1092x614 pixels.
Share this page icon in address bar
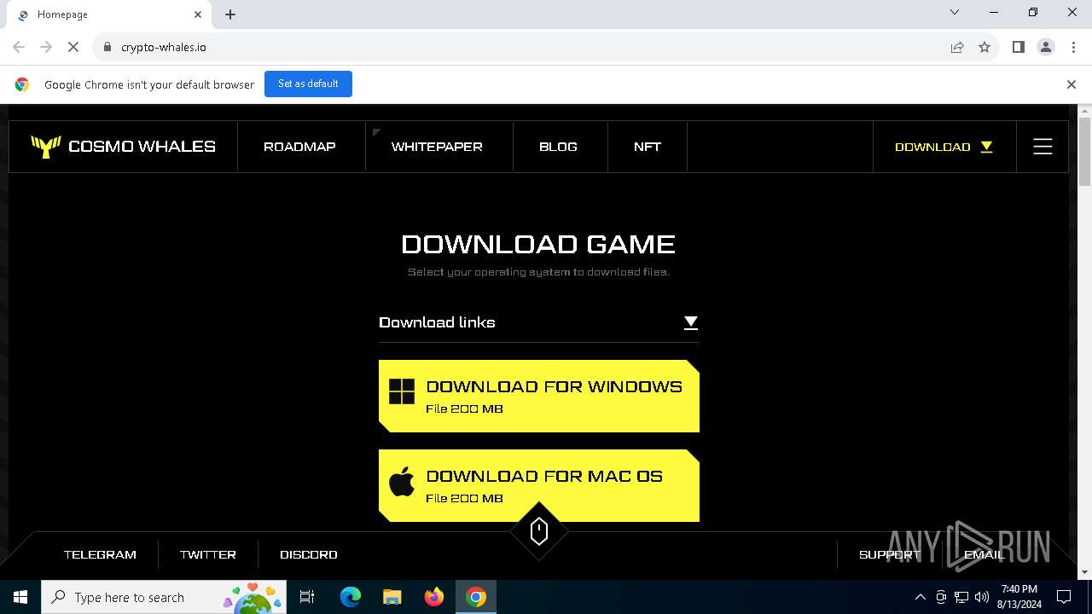(957, 47)
